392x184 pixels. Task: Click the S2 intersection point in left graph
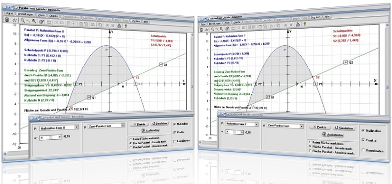[x=133, y=78]
